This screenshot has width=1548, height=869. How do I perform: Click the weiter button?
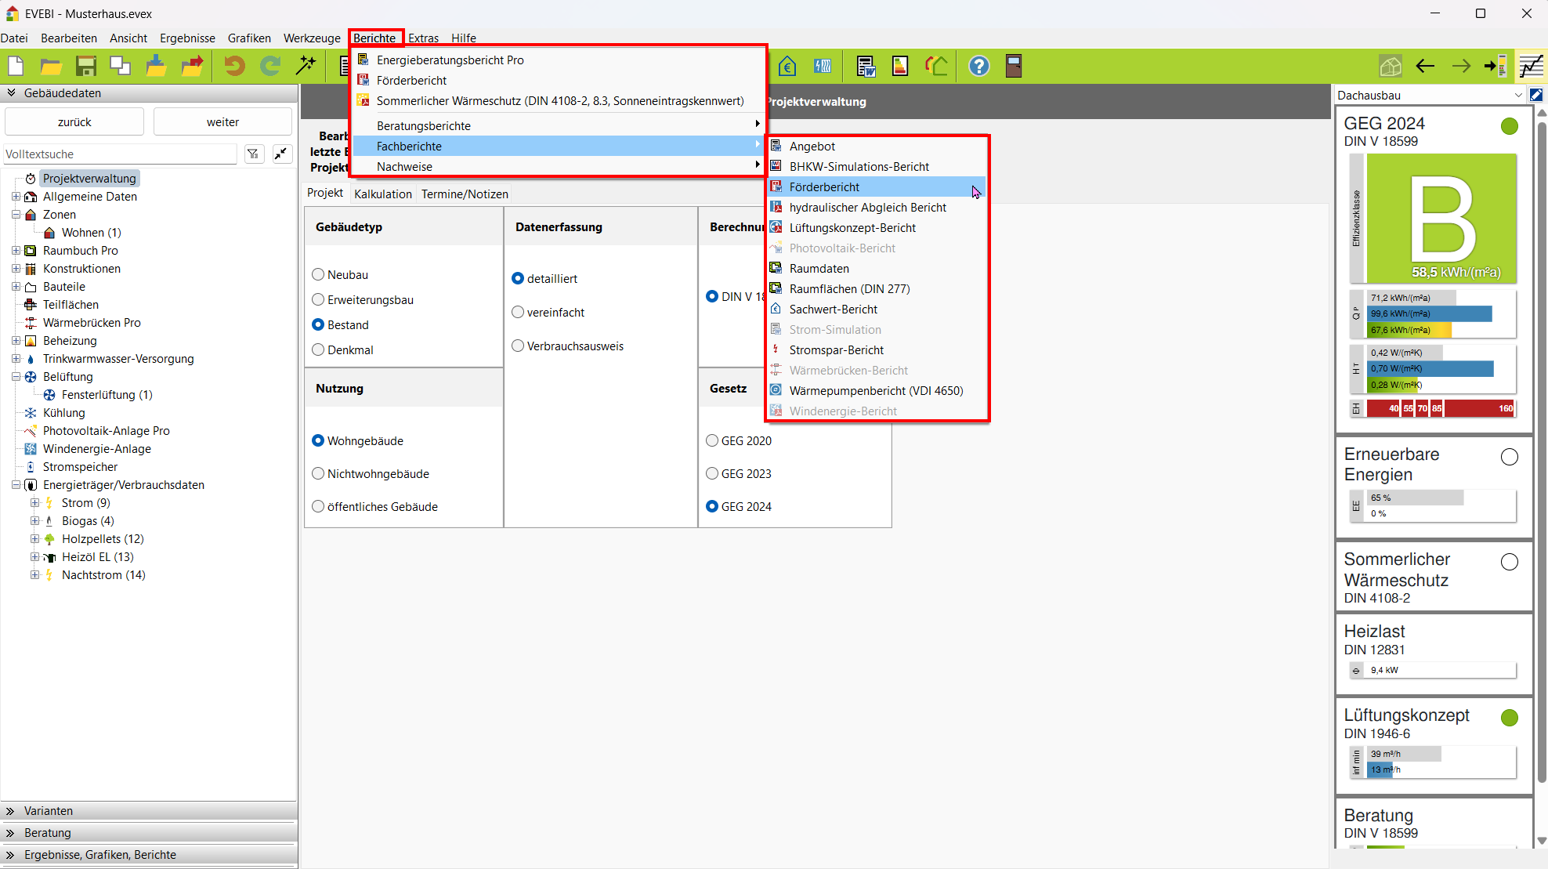222,122
